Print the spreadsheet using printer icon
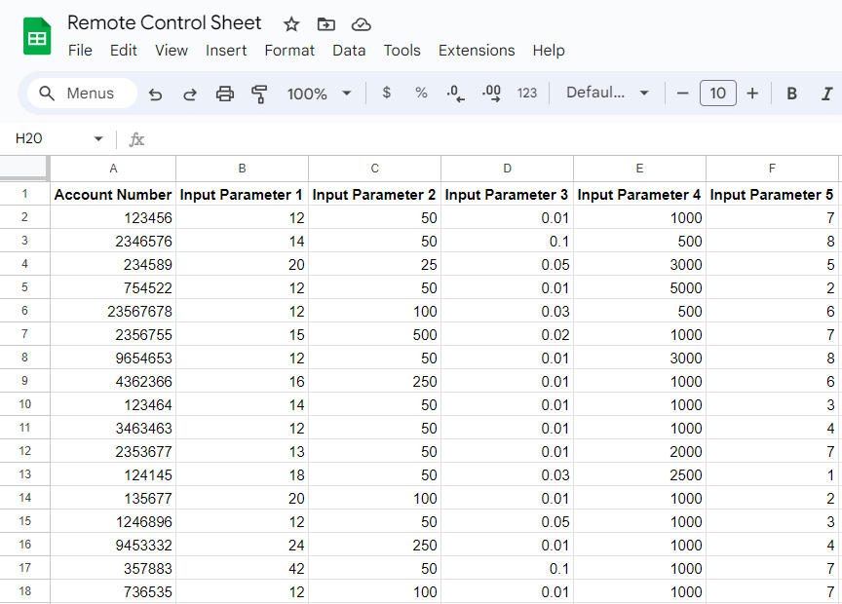The height and width of the screenshot is (604, 842). point(225,94)
